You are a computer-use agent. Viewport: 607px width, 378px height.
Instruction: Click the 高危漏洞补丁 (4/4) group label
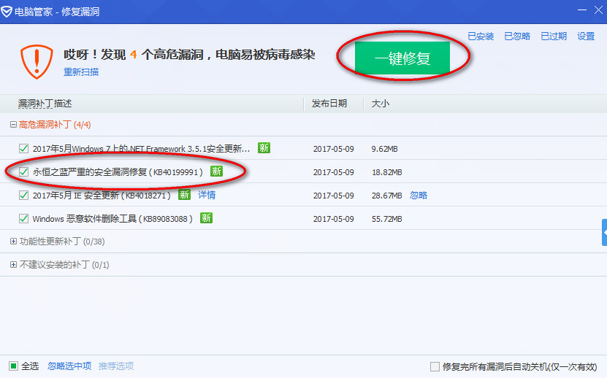pyautogui.click(x=55, y=125)
